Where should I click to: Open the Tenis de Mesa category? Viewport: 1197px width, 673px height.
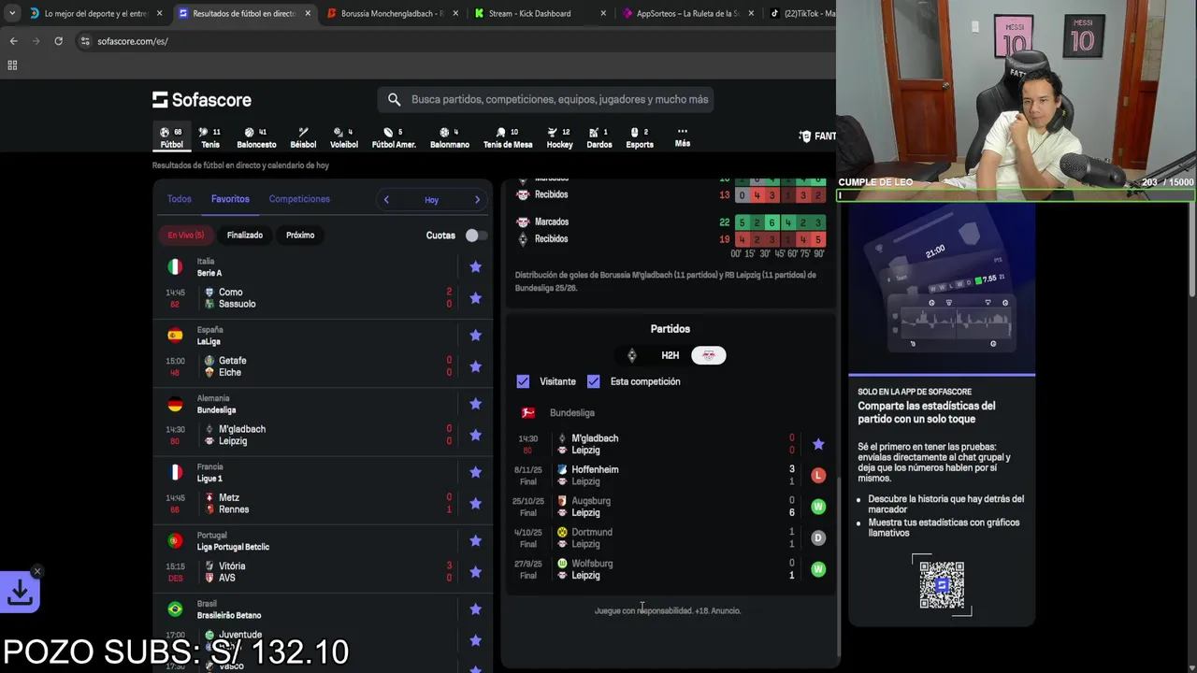(508, 137)
